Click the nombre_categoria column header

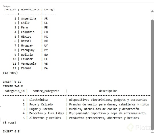[46, 91]
